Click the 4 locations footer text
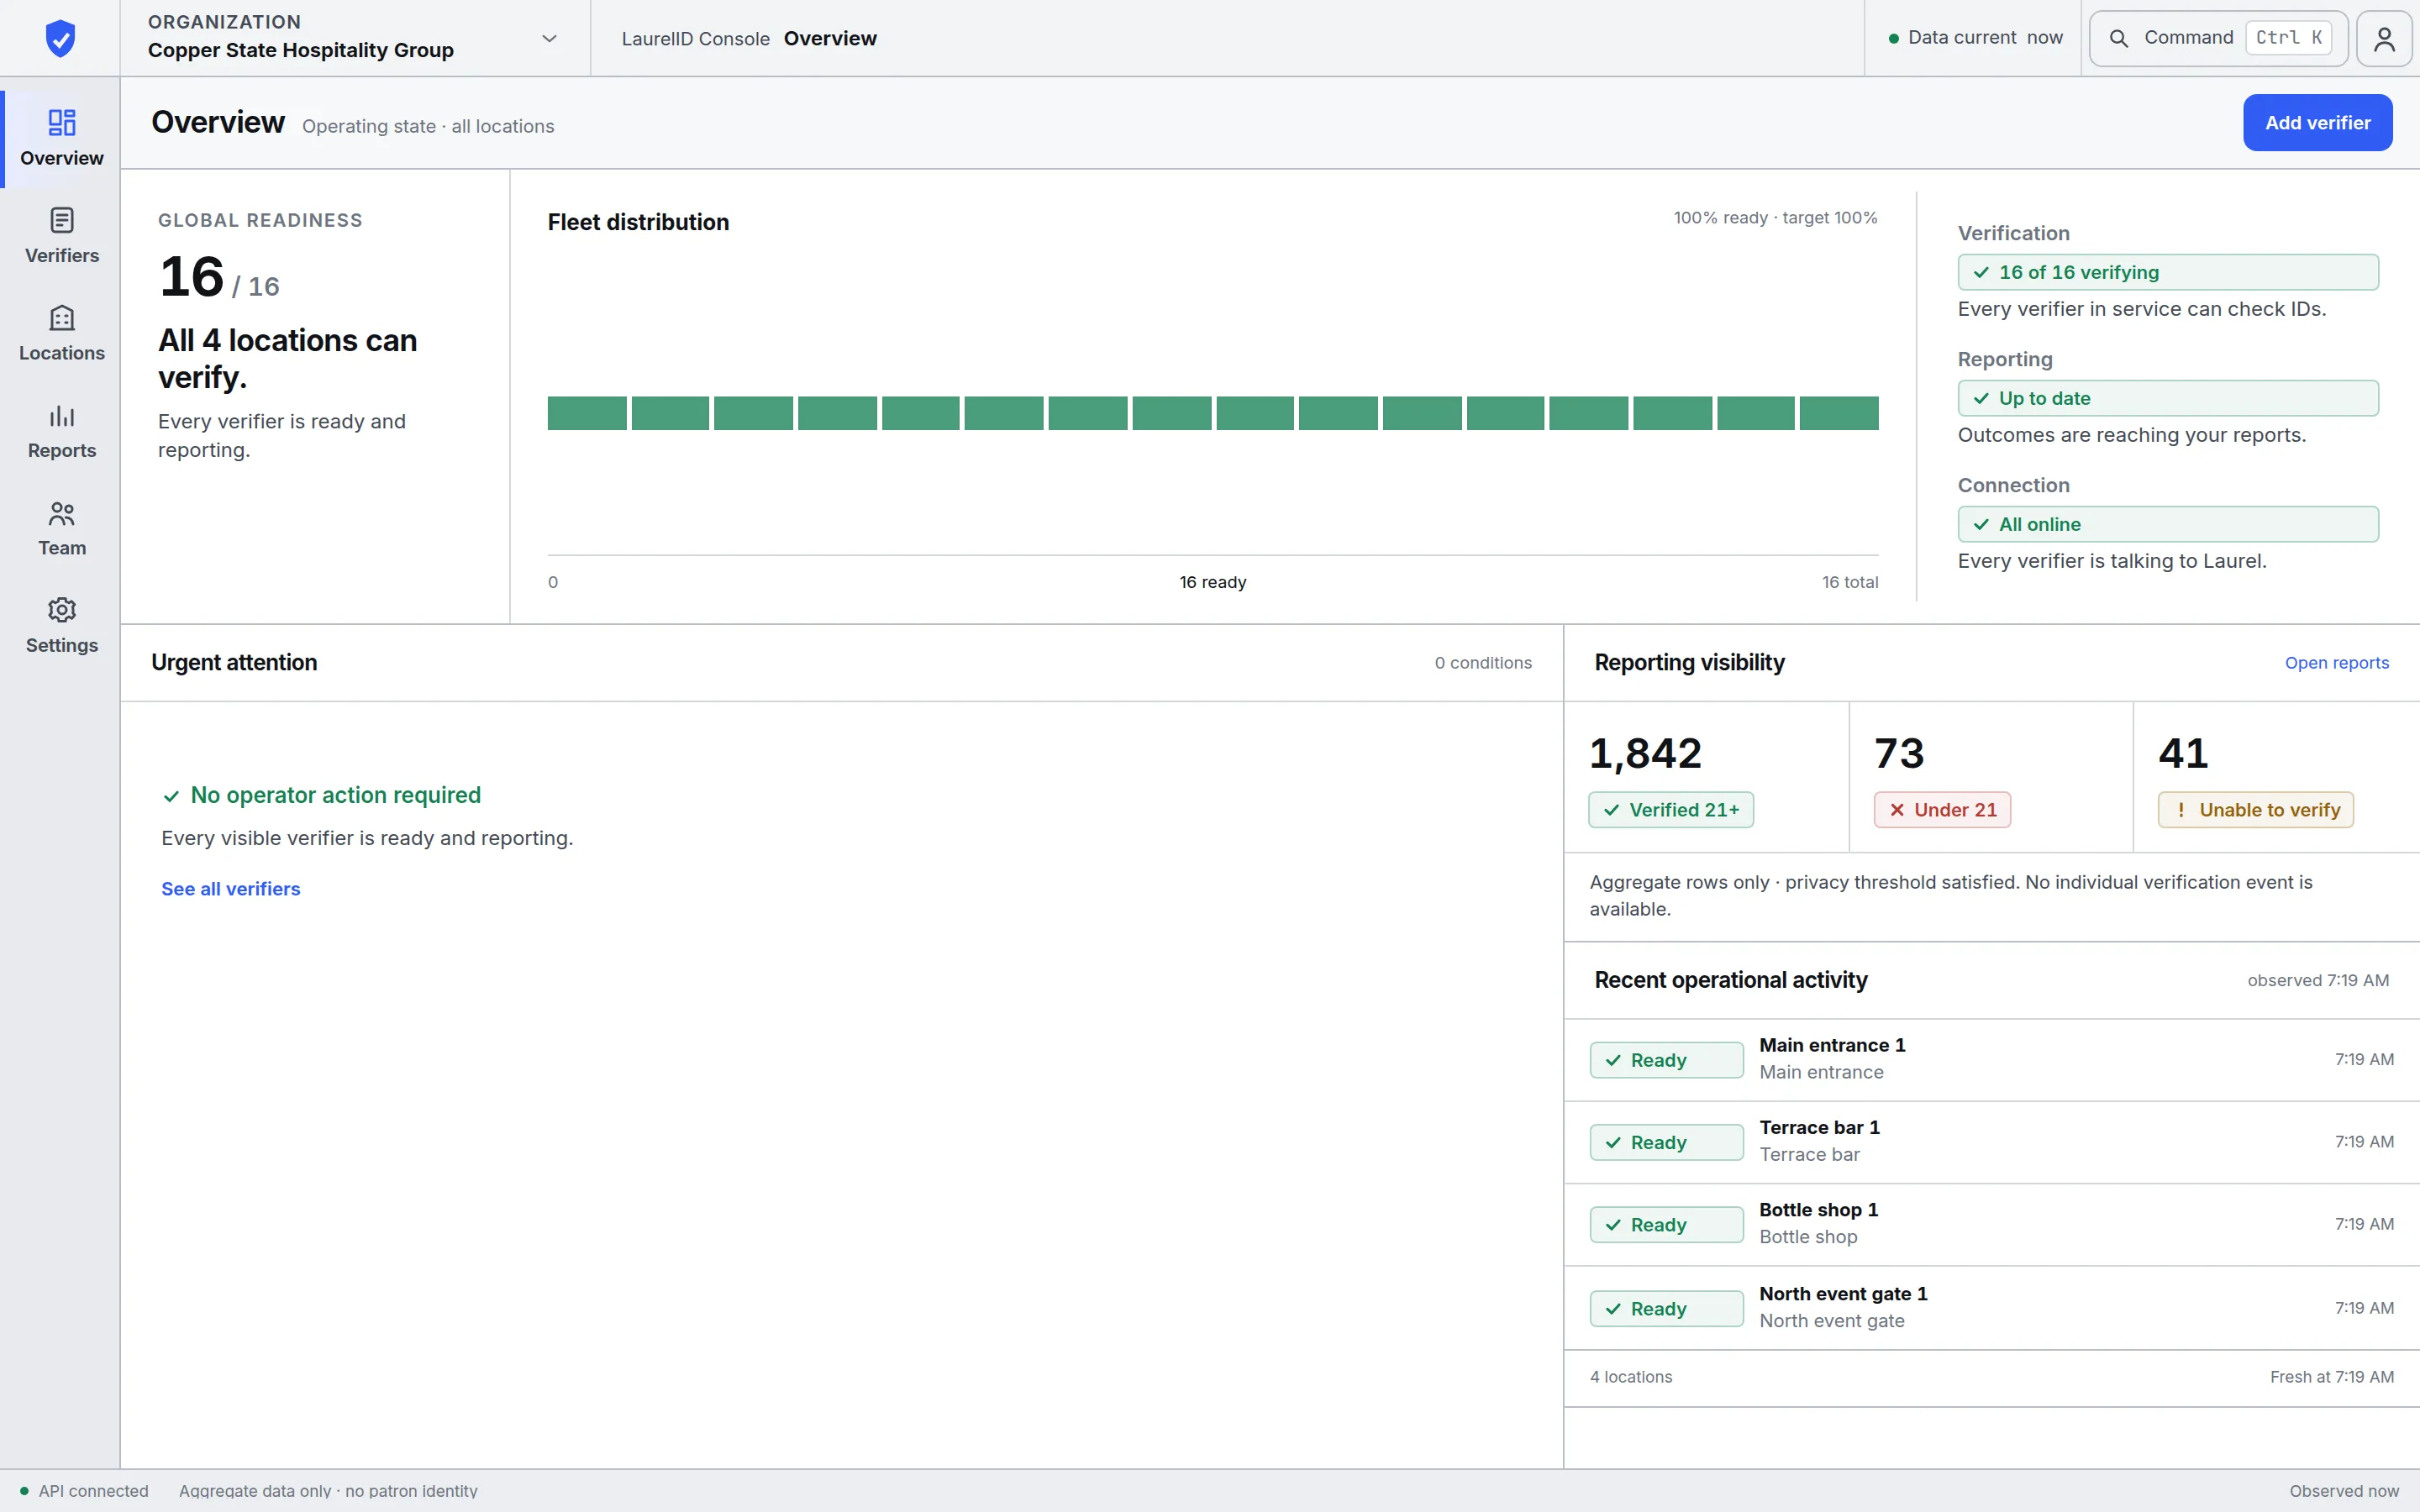Screen dimensions: 2420x1512 coord(1630,1377)
